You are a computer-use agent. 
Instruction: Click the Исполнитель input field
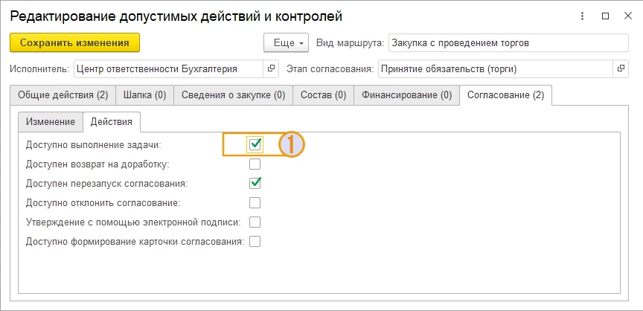coord(168,69)
